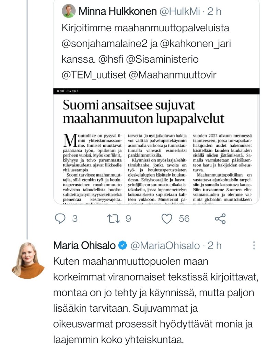Click the reply speech bubble icon

pos(60,218)
